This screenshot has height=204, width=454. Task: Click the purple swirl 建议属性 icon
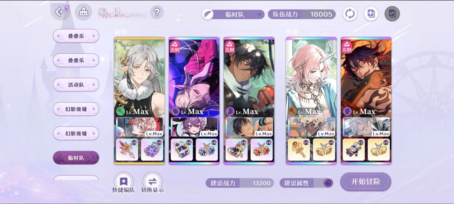tap(328, 183)
